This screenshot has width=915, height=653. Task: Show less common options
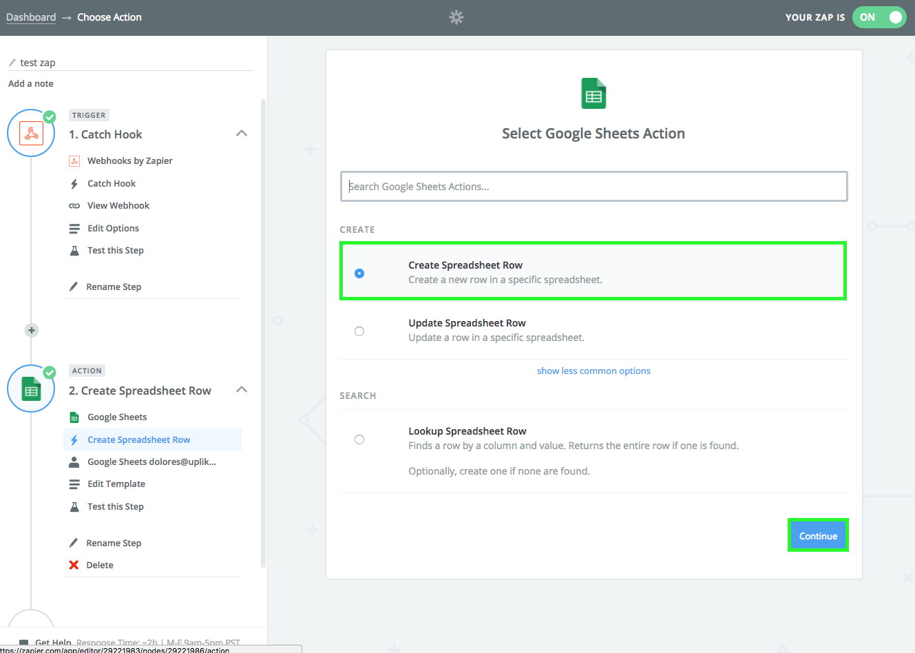click(x=593, y=371)
